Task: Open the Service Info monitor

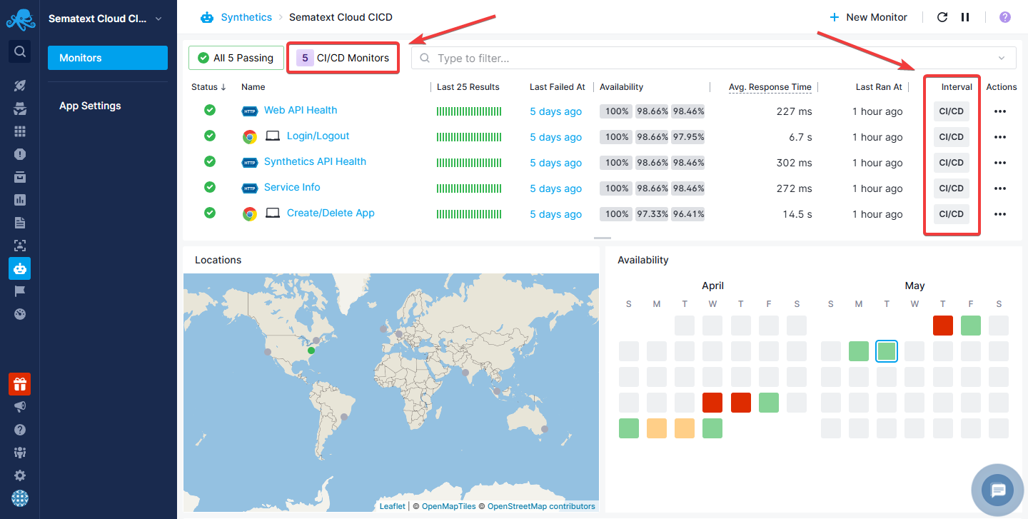Action: [292, 187]
